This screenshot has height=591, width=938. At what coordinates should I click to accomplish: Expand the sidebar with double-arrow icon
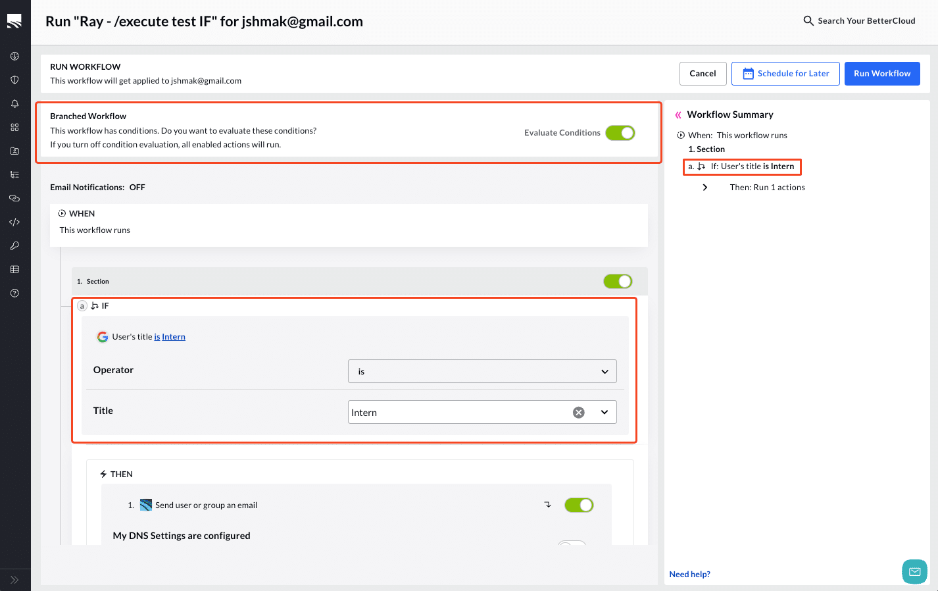(14, 580)
